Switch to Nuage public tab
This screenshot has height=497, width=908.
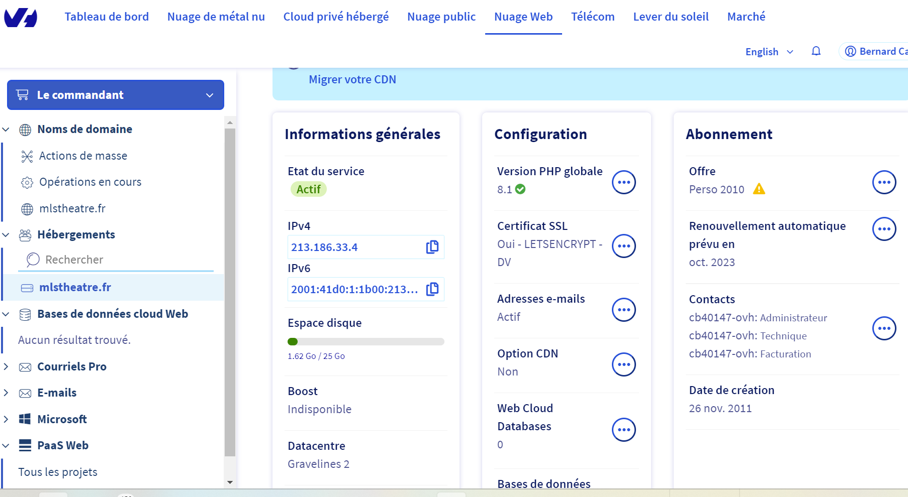pyautogui.click(x=441, y=17)
